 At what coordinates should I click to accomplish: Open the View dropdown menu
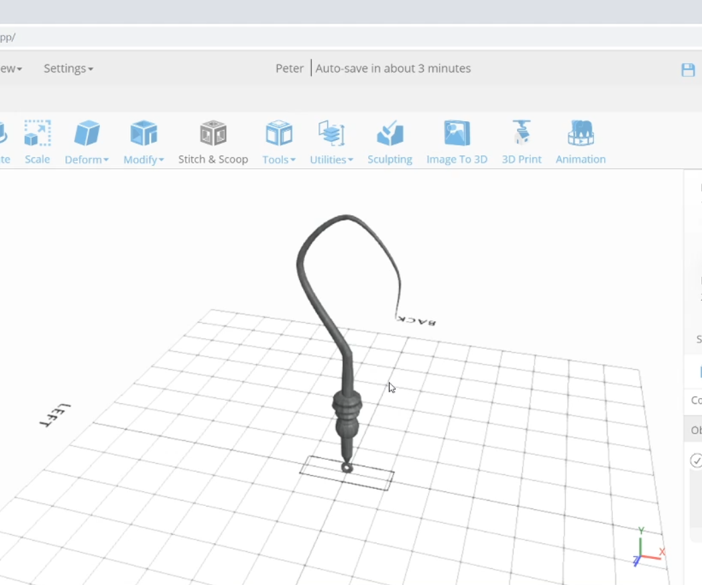(11, 68)
